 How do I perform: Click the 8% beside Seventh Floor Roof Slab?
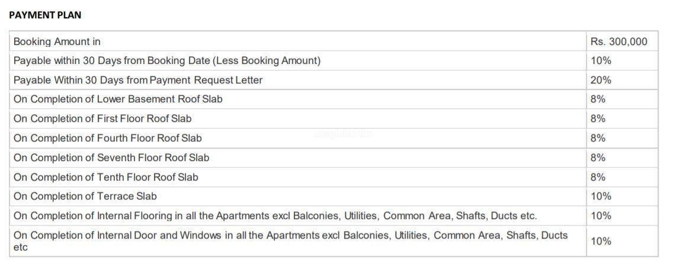click(598, 157)
